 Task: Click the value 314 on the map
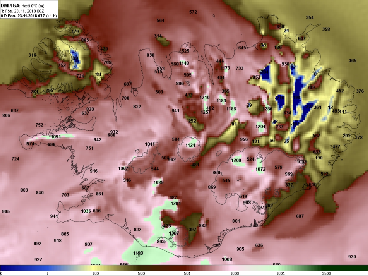pos(158,36)
